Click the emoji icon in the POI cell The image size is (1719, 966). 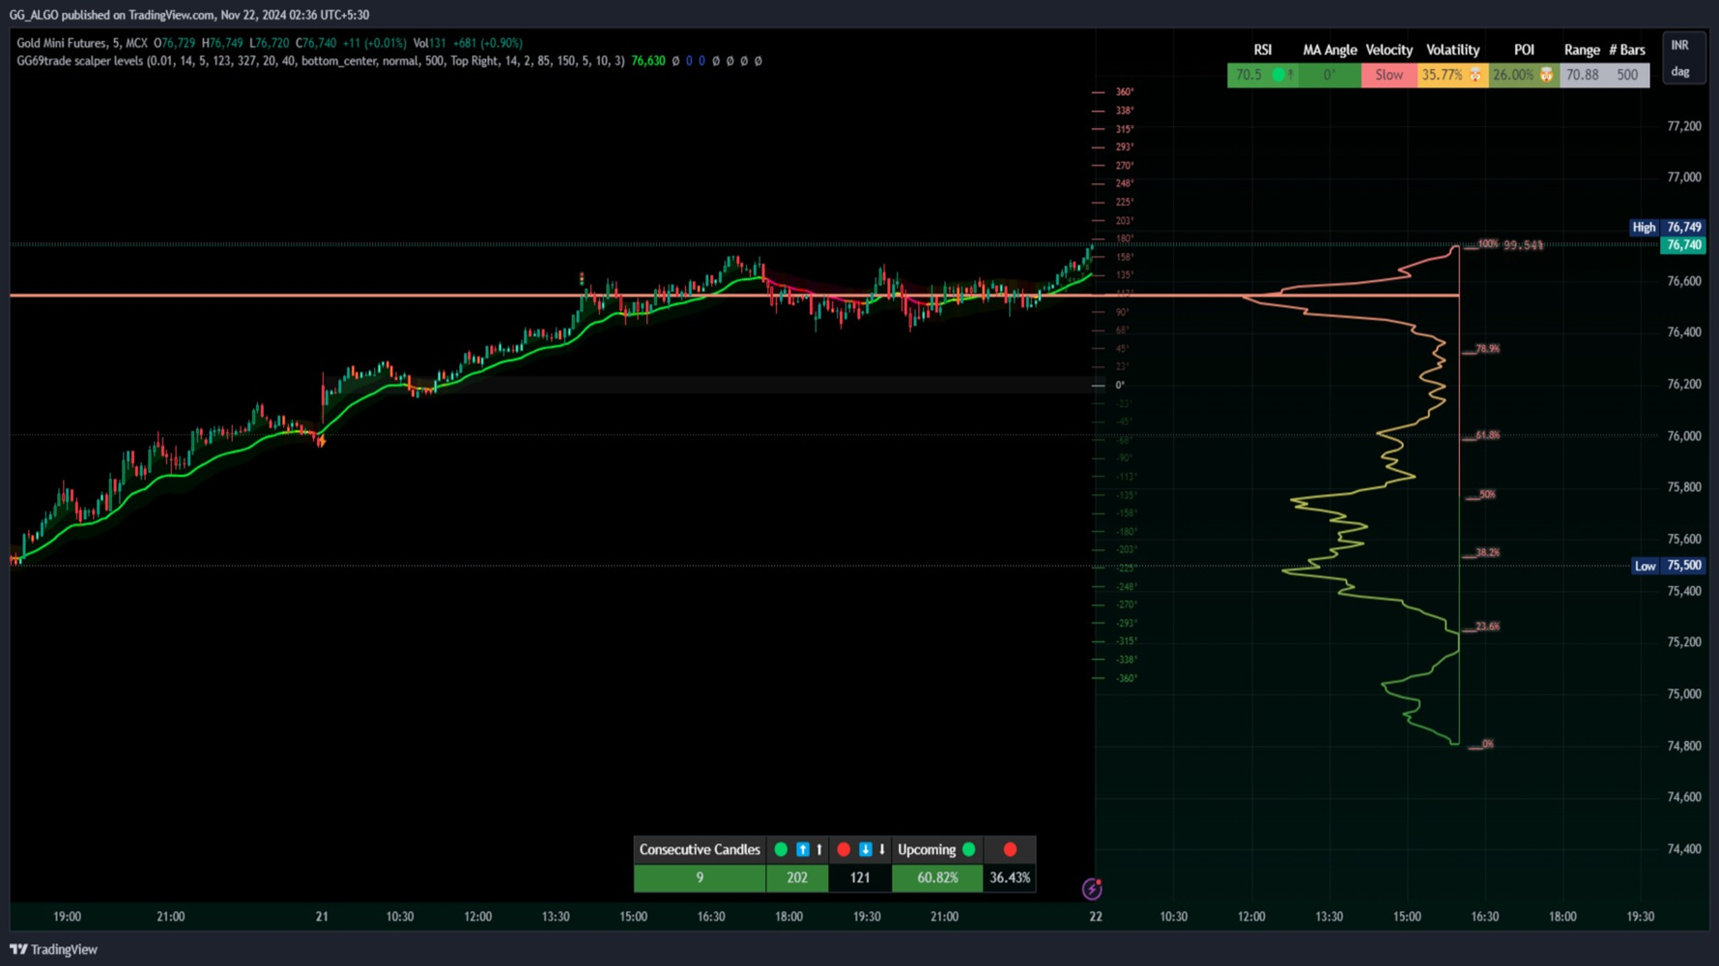click(1546, 75)
